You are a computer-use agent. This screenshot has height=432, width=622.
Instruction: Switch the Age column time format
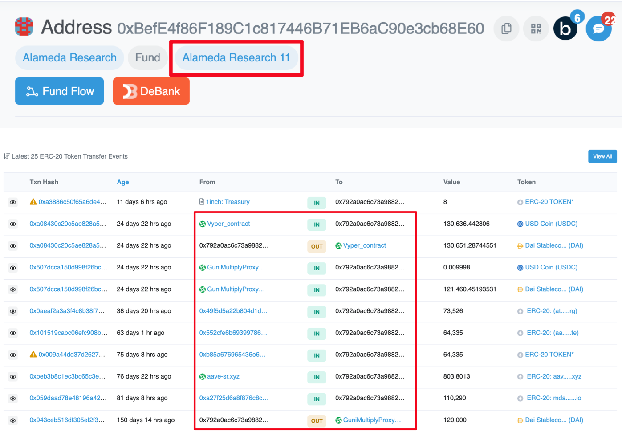123,182
